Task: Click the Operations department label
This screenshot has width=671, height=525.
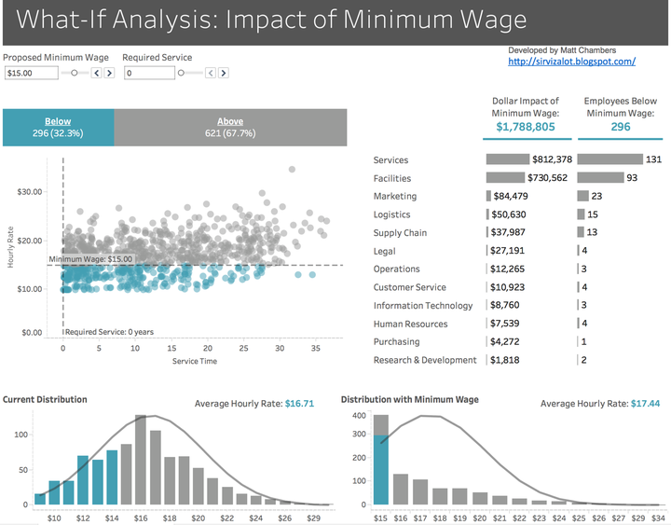Action: pyautogui.click(x=396, y=269)
